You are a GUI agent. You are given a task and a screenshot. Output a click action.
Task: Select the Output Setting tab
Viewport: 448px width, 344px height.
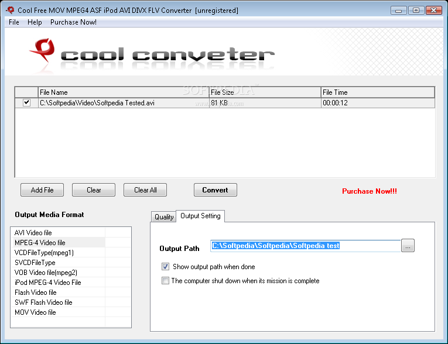pyautogui.click(x=200, y=216)
